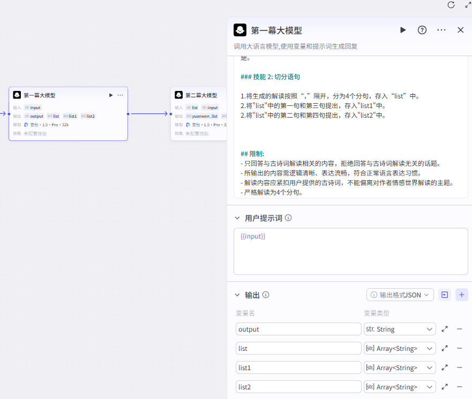Open type dropdown for list2 variable

tap(400, 387)
